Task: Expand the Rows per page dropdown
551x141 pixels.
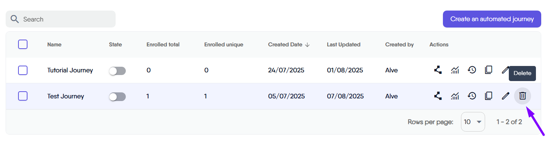Action: [x=473, y=122]
